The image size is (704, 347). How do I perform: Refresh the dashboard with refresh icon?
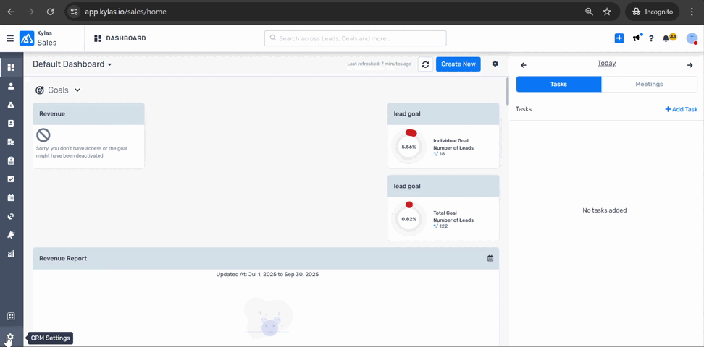[x=426, y=64]
